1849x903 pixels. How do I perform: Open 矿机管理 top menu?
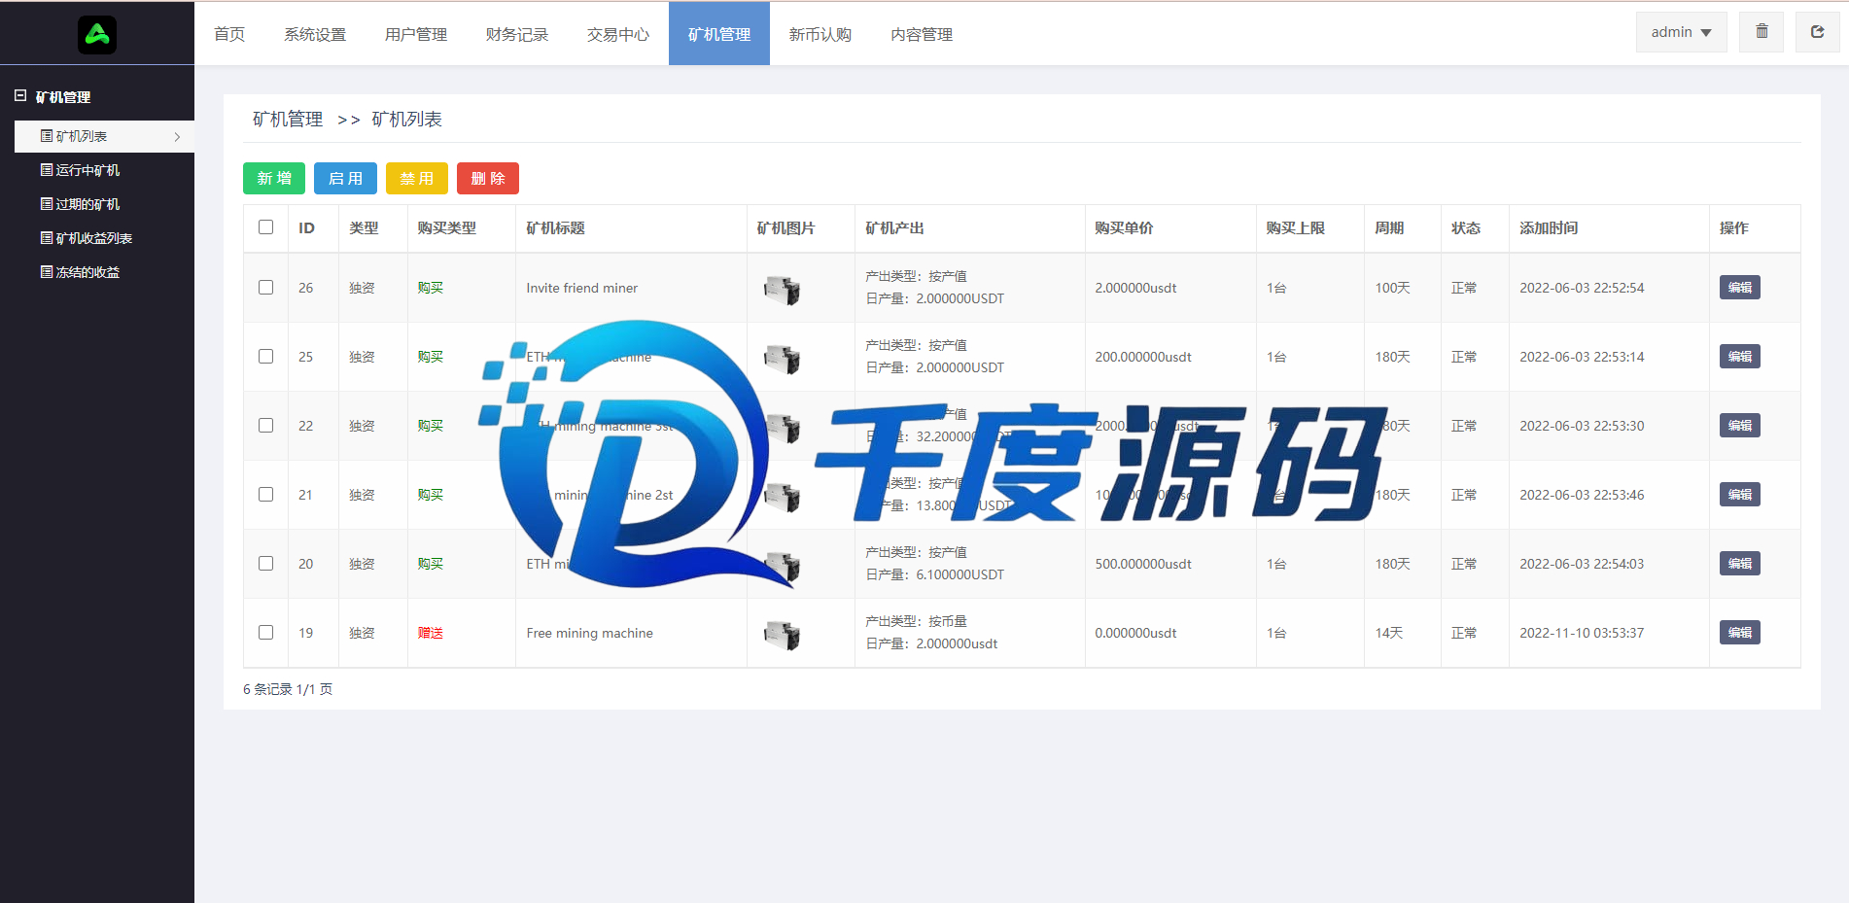pos(719,34)
